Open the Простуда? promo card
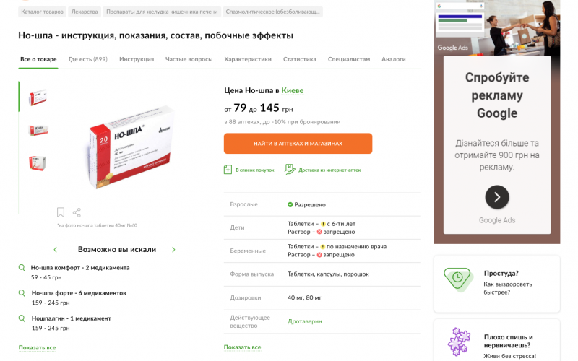 pyautogui.click(x=496, y=283)
